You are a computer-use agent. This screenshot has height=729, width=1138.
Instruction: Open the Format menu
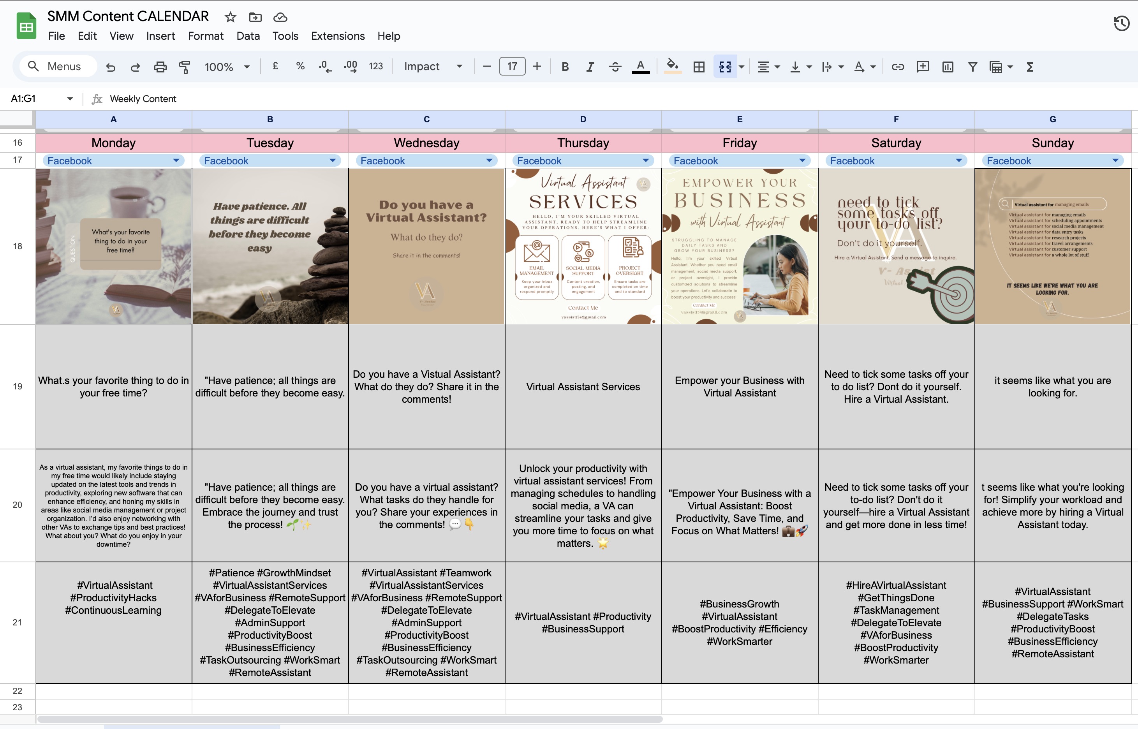(x=206, y=36)
